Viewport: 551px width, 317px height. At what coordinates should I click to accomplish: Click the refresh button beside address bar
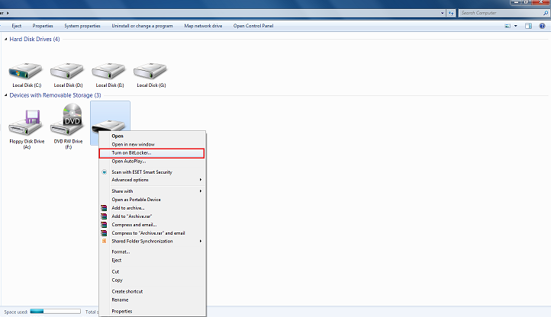451,13
